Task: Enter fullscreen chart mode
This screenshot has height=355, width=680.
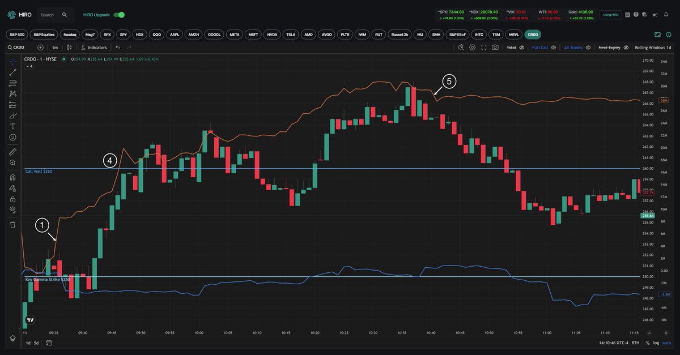Action: [x=484, y=48]
